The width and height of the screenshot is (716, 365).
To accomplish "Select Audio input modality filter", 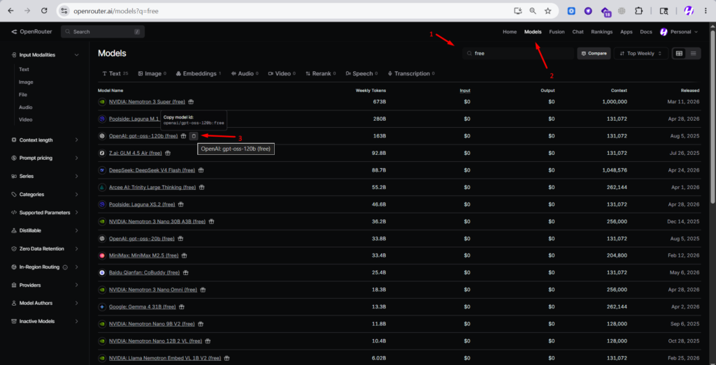I will 26,107.
